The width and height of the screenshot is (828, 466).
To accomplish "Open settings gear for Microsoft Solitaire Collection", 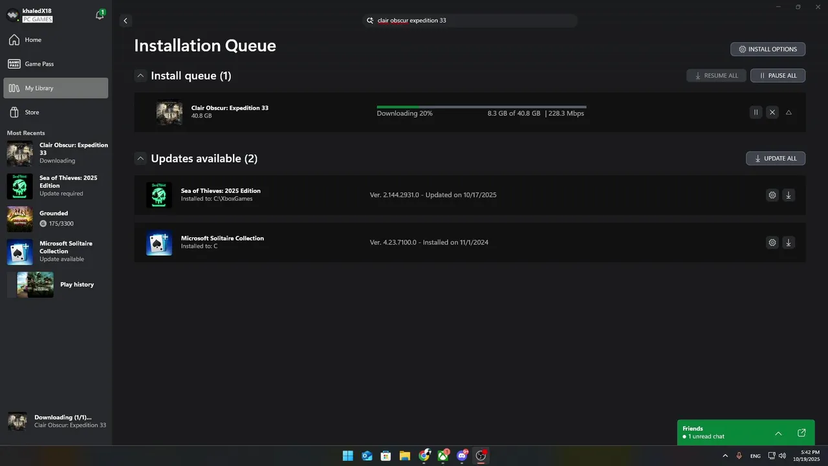I will point(772,243).
